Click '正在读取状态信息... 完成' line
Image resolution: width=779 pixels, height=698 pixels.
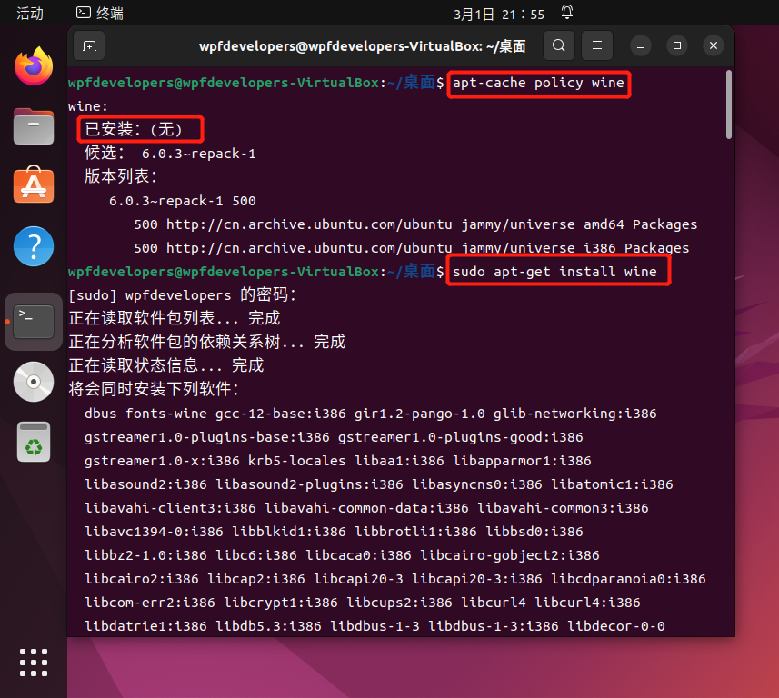tap(166, 365)
